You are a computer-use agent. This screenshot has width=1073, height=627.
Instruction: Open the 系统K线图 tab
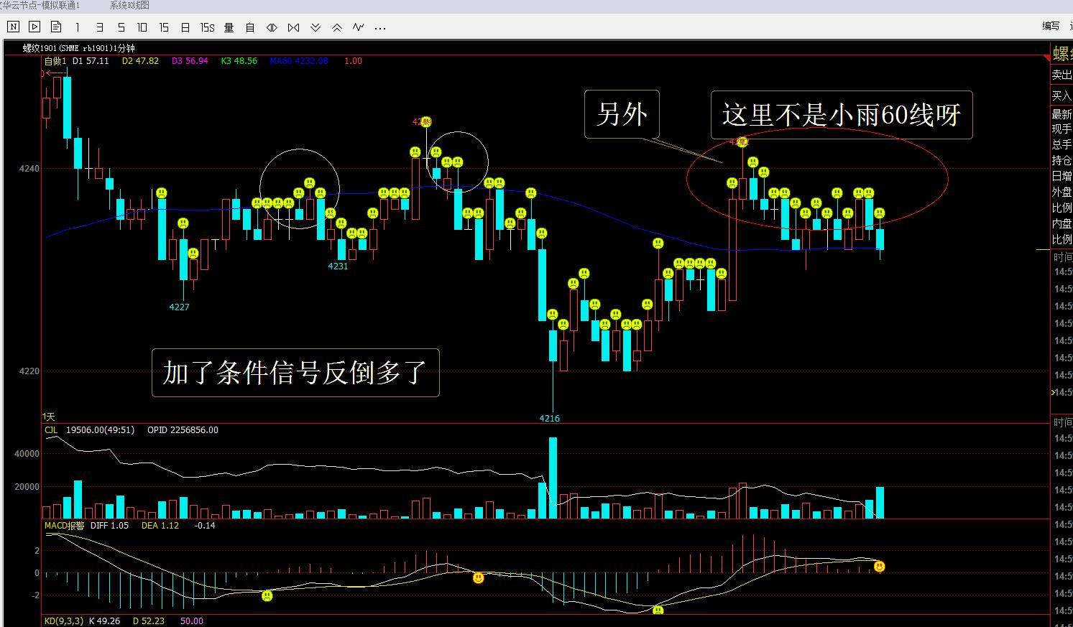point(129,5)
